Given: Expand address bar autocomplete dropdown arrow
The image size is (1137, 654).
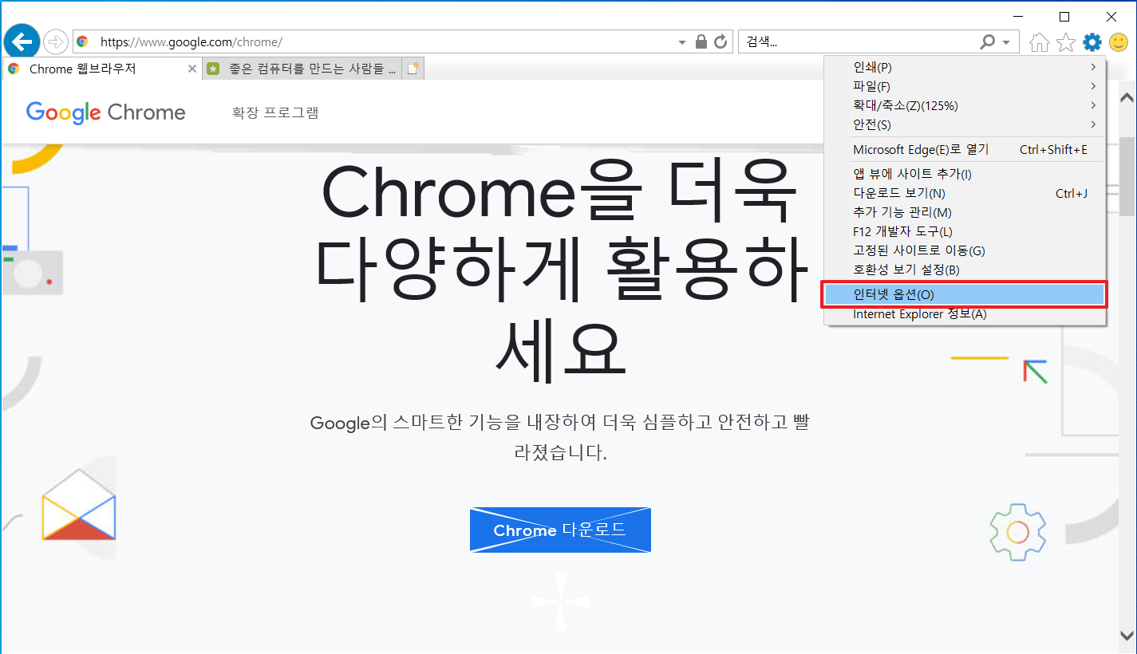Looking at the screenshot, I should [x=681, y=42].
